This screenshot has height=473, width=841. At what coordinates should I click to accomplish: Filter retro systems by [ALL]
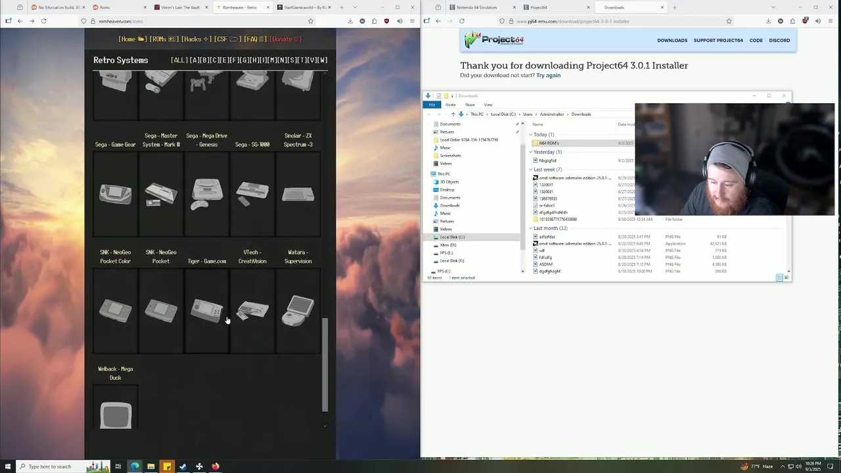pos(179,60)
